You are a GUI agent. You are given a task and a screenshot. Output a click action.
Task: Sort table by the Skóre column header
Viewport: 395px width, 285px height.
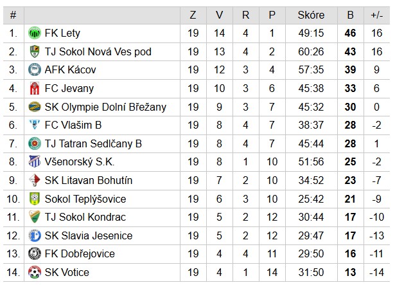(x=312, y=15)
